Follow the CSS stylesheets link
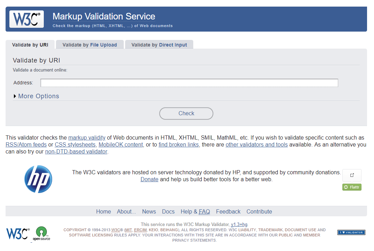This screenshot has height=251, width=374. coord(75,144)
